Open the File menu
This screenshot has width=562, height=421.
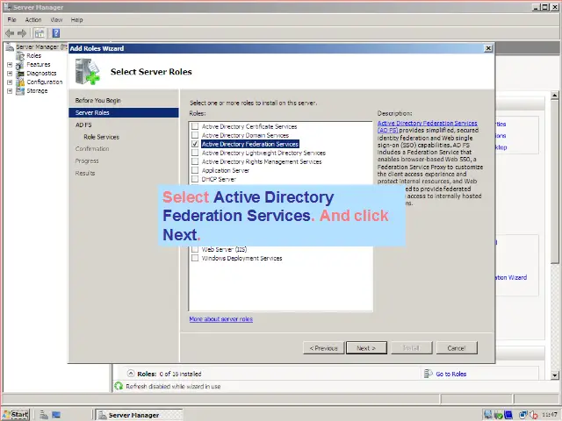[11, 19]
